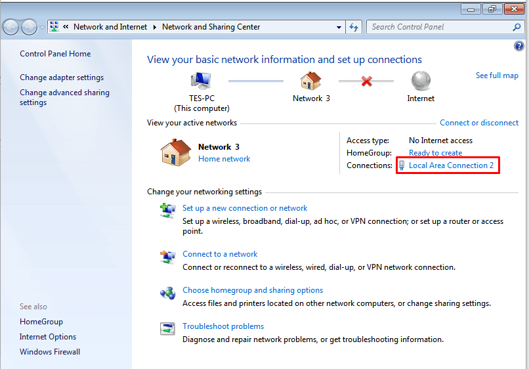Click the Internet globe icon
The image size is (529, 369).
(421, 81)
